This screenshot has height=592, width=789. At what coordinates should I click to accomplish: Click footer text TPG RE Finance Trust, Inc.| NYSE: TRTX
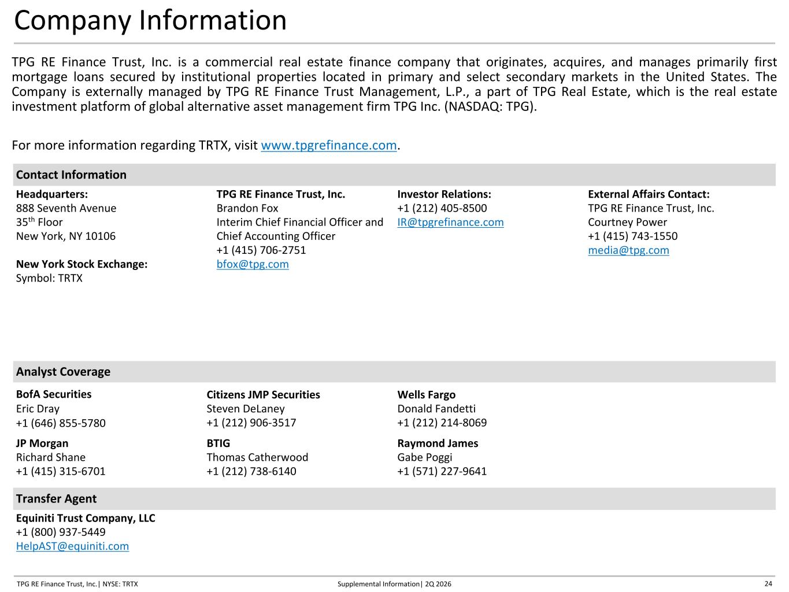(77, 584)
